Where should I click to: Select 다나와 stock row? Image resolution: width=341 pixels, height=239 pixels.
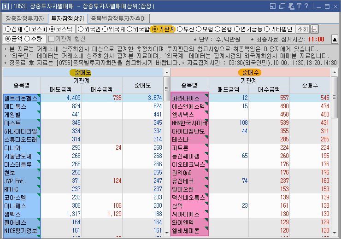pyautogui.click(x=22, y=148)
